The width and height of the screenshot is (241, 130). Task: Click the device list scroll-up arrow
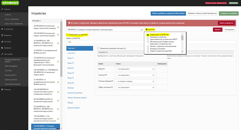click(x=61, y=20)
